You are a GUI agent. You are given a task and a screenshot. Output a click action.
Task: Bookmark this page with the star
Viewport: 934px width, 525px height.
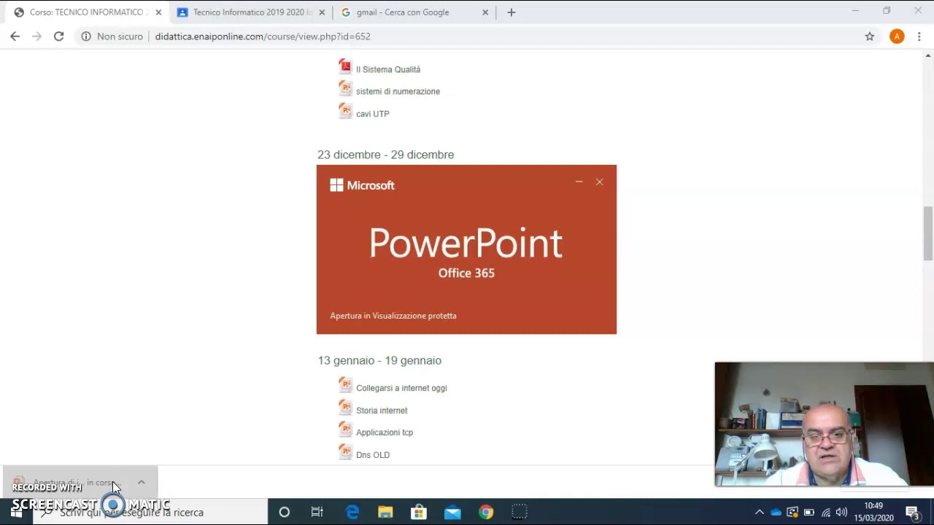869,36
